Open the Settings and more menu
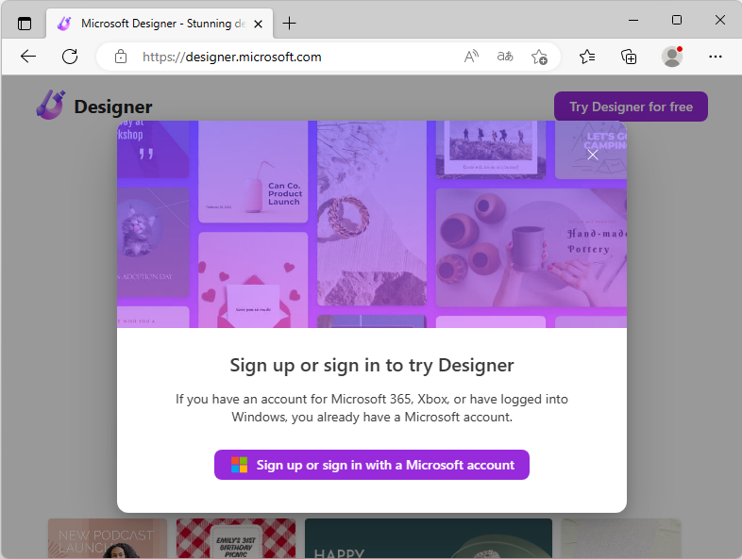742x559 pixels. [x=715, y=57]
